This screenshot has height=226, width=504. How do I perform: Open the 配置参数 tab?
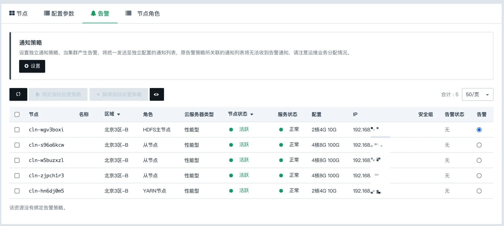[59, 14]
